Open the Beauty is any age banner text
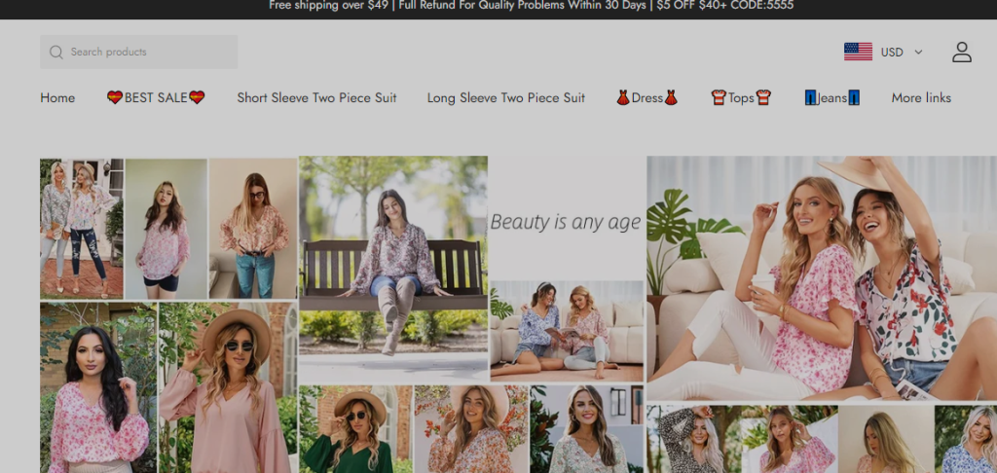The height and width of the screenshot is (473, 997). click(566, 222)
